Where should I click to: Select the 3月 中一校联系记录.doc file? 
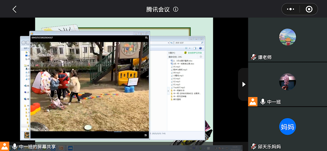coord(182,64)
